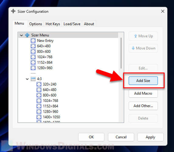Click the icon beside New Entry

coord(33,41)
